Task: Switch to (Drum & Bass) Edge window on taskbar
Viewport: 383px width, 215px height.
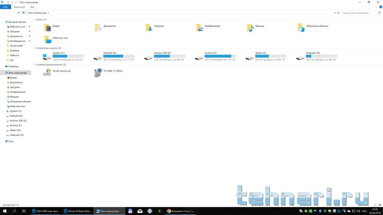Action: (77, 211)
